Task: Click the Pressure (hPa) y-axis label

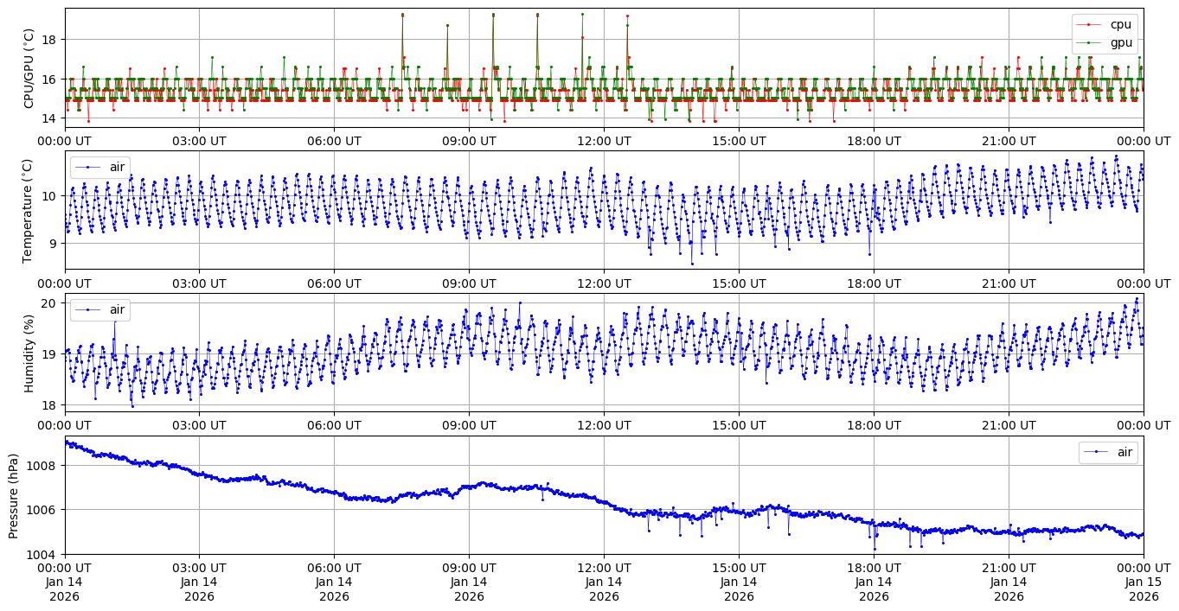Action: pyautogui.click(x=14, y=495)
